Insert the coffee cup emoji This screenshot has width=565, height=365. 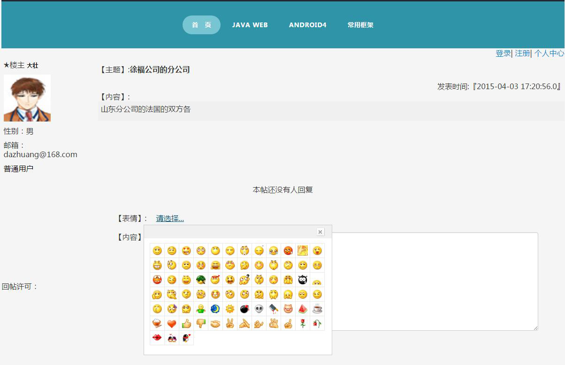[x=317, y=309]
